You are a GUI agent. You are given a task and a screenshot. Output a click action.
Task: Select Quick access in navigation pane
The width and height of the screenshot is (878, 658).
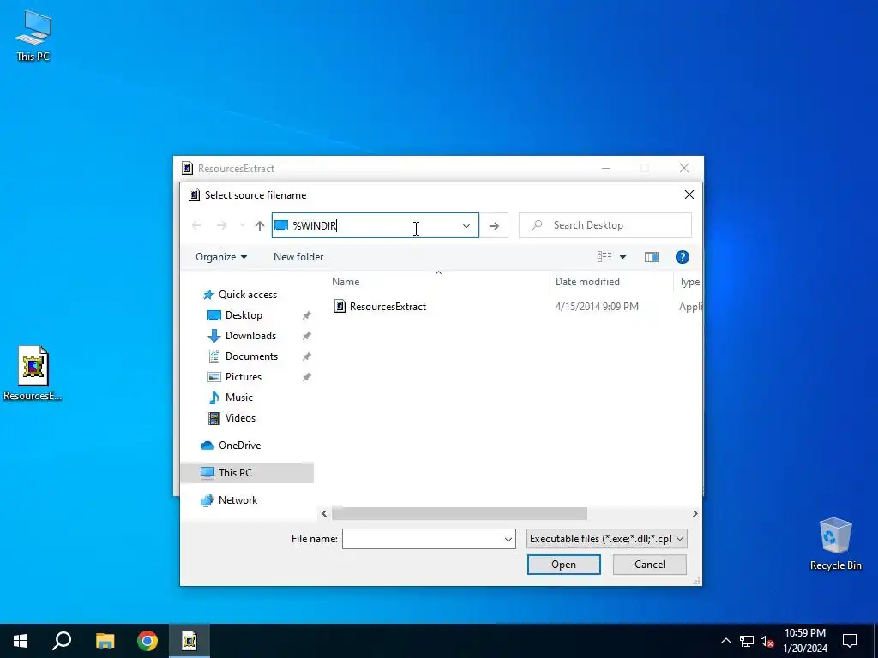(248, 295)
